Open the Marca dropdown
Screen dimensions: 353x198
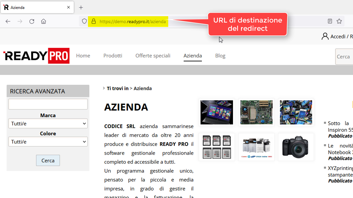48,123
